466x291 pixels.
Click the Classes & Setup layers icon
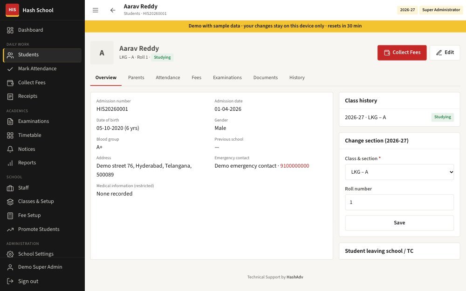10,202
